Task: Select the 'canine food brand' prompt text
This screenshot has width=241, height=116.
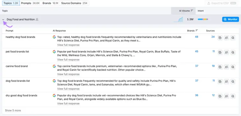Action: [17, 66]
